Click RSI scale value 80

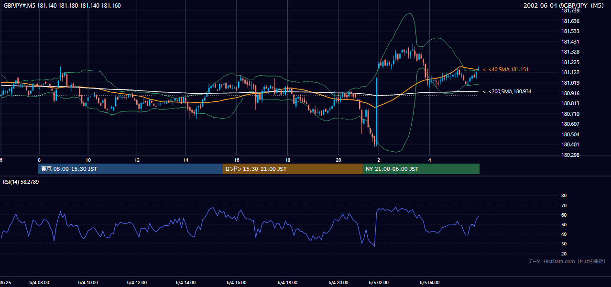[x=564, y=196]
